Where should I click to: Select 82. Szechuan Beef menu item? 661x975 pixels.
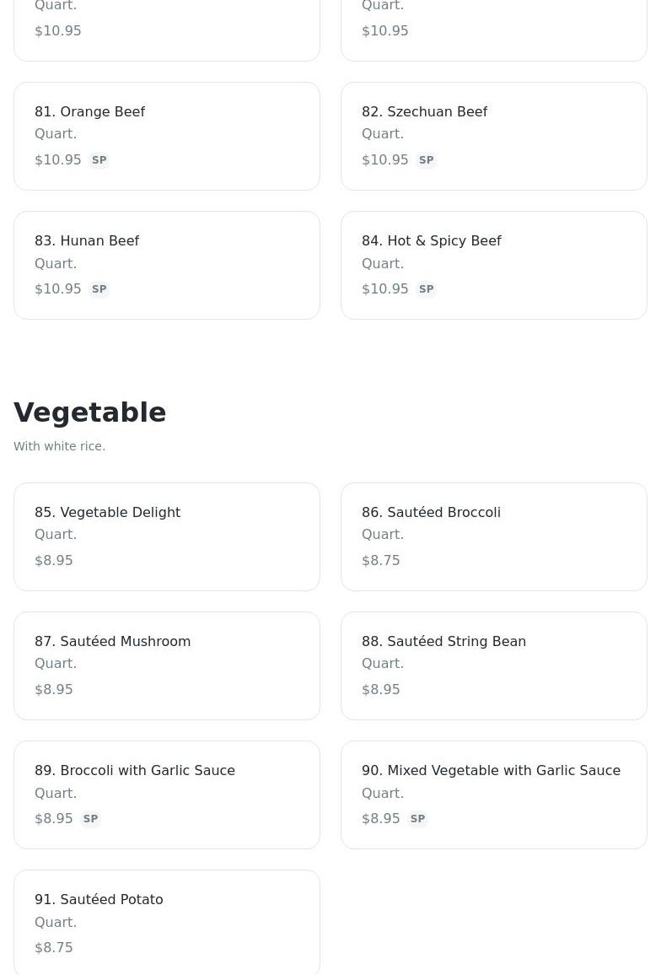[424, 112]
